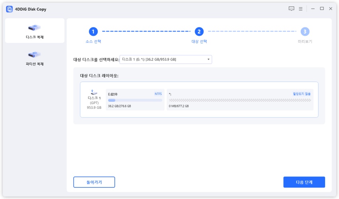Screen dimensions: 339x199
Task: Click step 3 circle 미리보기
Action: [305, 32]
